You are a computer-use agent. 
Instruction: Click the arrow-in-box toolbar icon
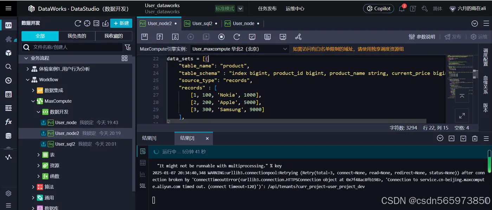[x=283, y=37]
